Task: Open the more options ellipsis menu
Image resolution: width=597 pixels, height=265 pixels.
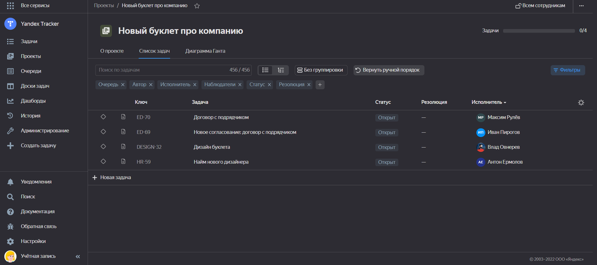Action: pos(581,6)
